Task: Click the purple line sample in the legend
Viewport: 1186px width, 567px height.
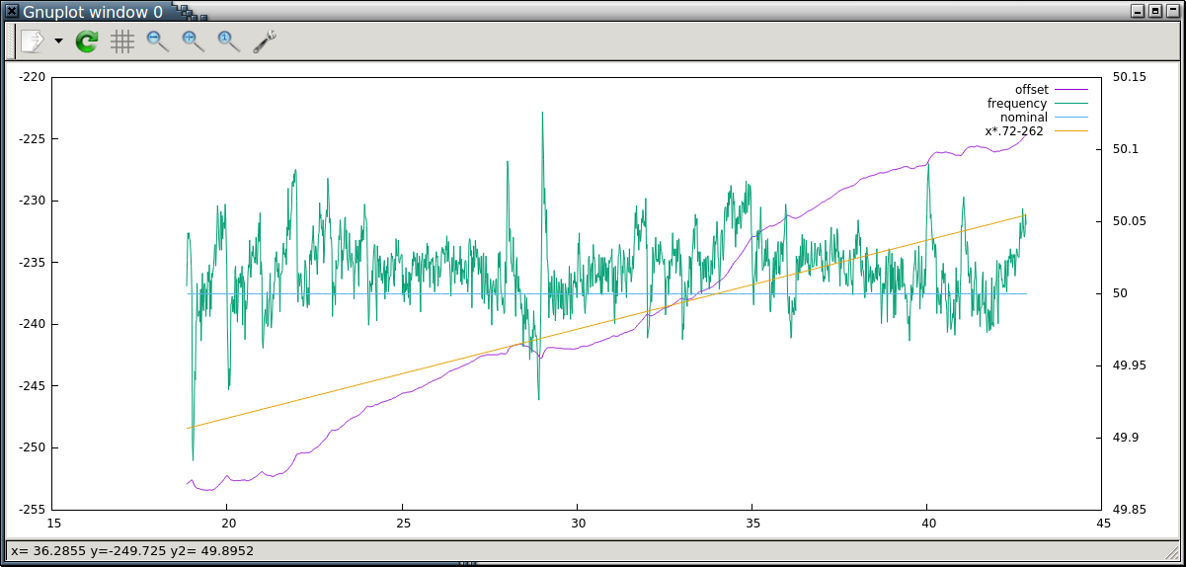Action: click(x=1070, y=90)
